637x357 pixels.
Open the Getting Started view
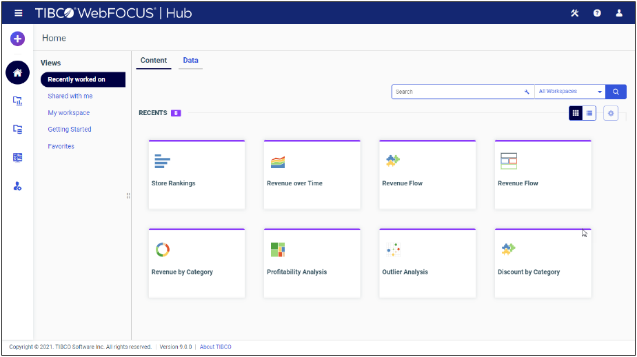pyautogui.click(x=70, y=130)
